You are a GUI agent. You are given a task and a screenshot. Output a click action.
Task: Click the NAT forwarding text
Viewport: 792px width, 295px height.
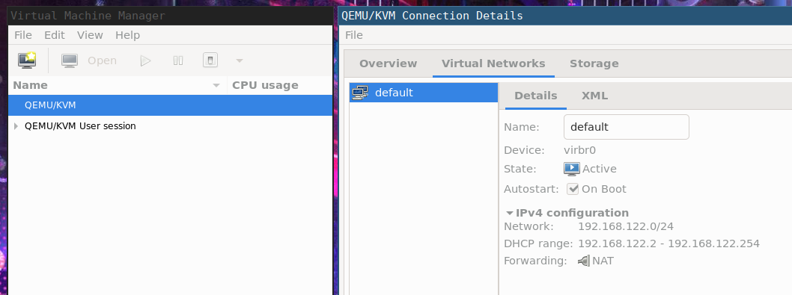click(x=603, y=261)
